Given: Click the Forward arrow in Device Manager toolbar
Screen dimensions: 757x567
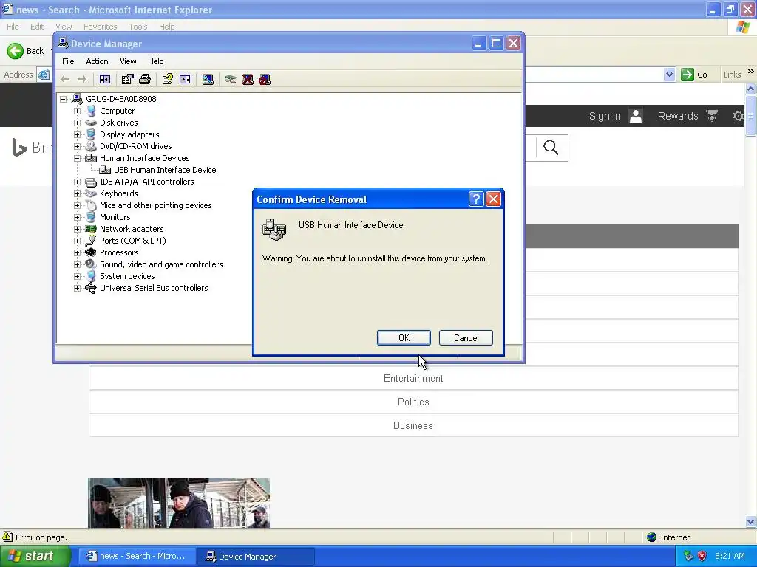Looking at the screenshot, I should (x=82, y=79).
